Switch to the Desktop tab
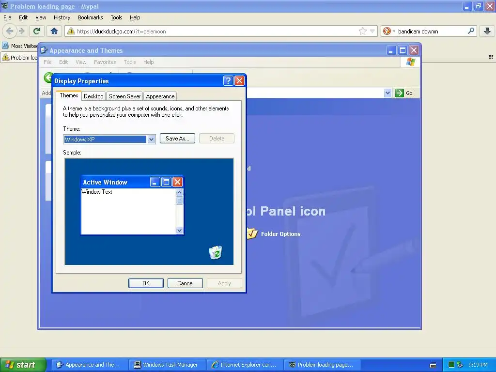This screenshot has height=372, width=496. (93, 96)
